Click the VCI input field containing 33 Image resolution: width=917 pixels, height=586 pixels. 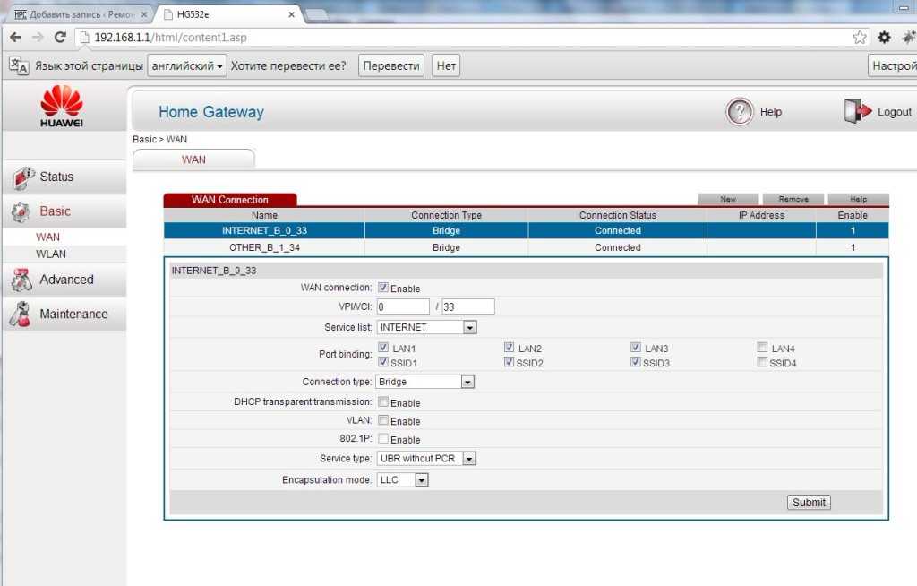(467, 306)
